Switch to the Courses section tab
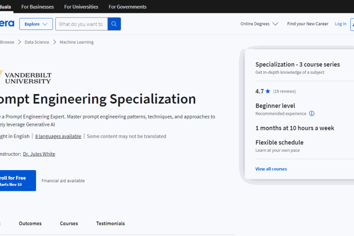 pos(69,224)
